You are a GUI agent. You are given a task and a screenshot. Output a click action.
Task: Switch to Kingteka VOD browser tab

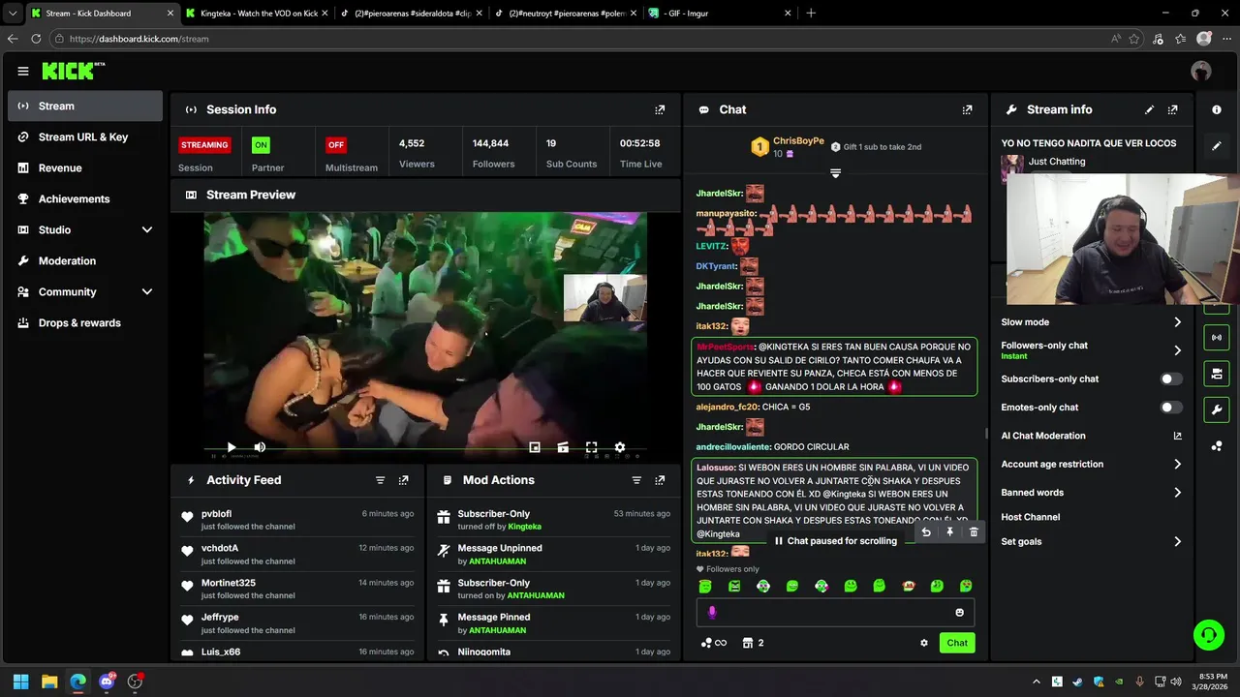(x=256, y=14)
